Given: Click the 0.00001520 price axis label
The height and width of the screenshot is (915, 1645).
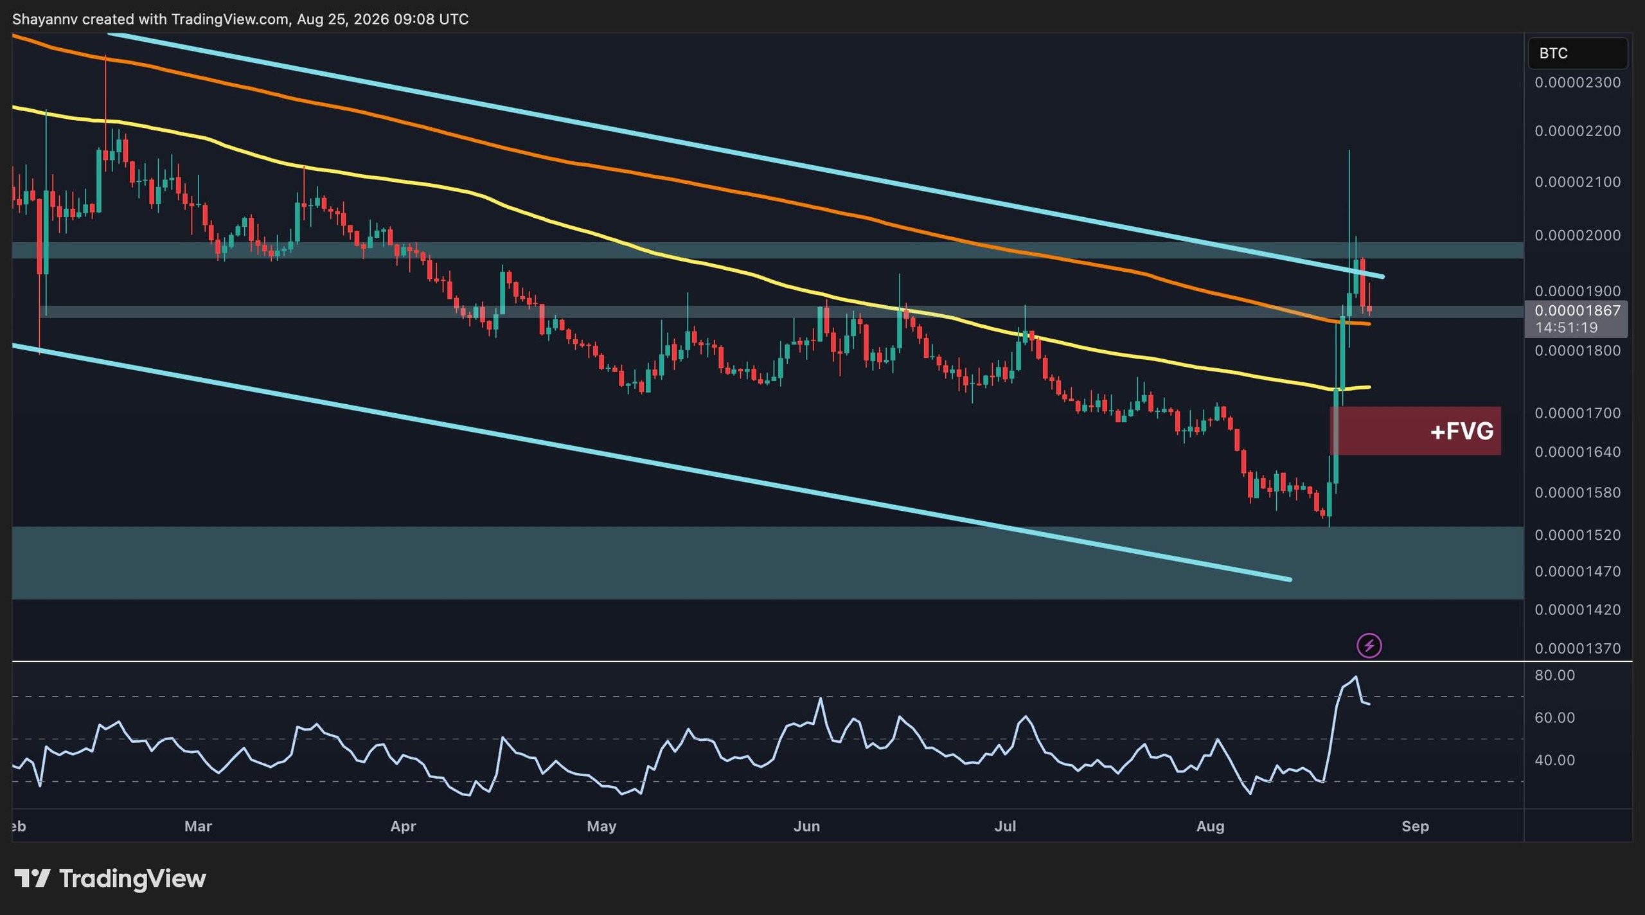Looking at the screenshot, I should tap(1578, 535).
